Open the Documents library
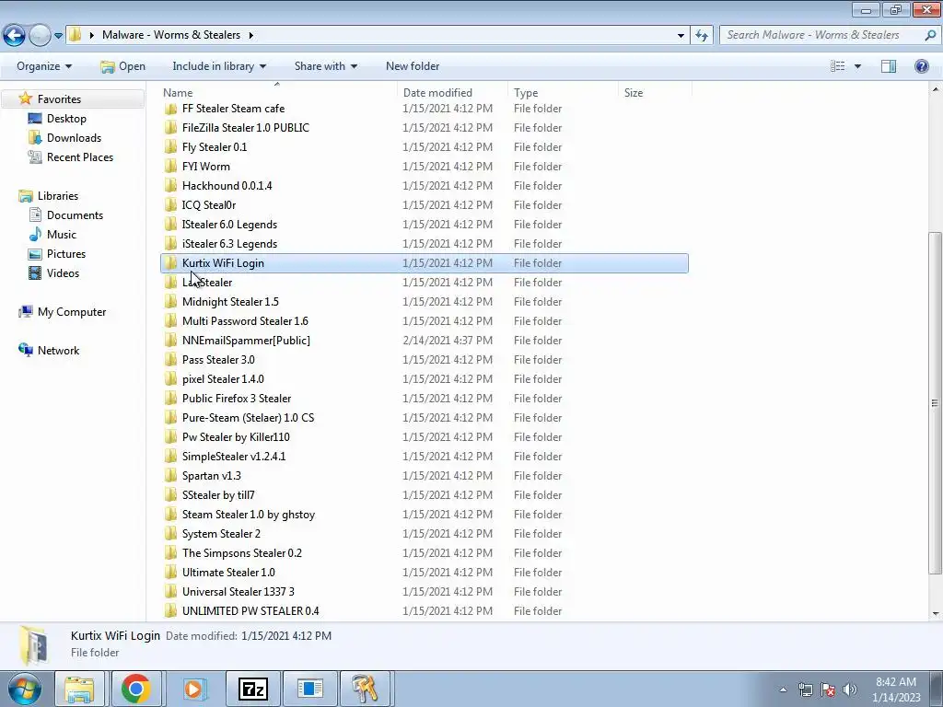943x707 pixels. click(75, 215)
